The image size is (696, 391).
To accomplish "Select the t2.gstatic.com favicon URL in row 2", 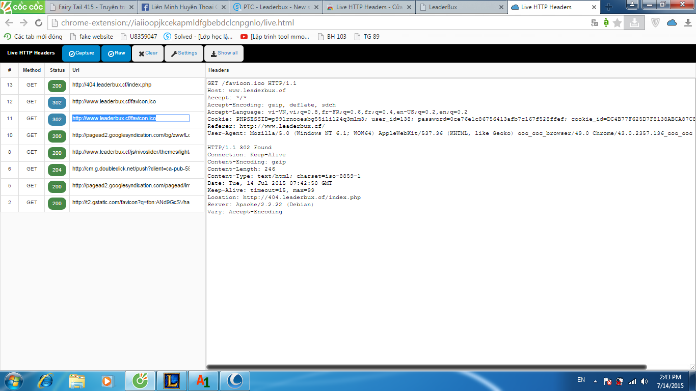I will coord(130,203).
